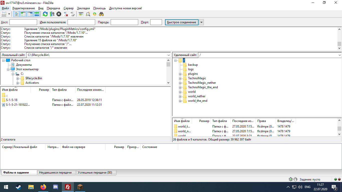Click into the Имя пользователя field

[81, 22]
